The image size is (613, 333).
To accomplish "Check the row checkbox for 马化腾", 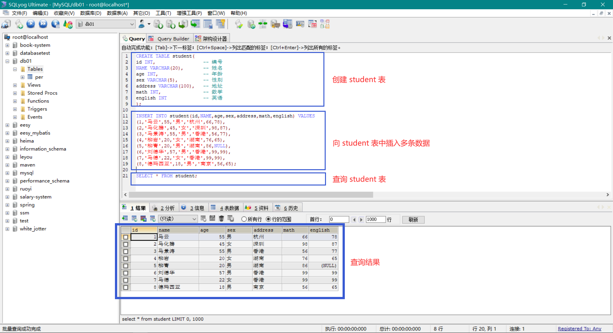I will pos(126,244).
